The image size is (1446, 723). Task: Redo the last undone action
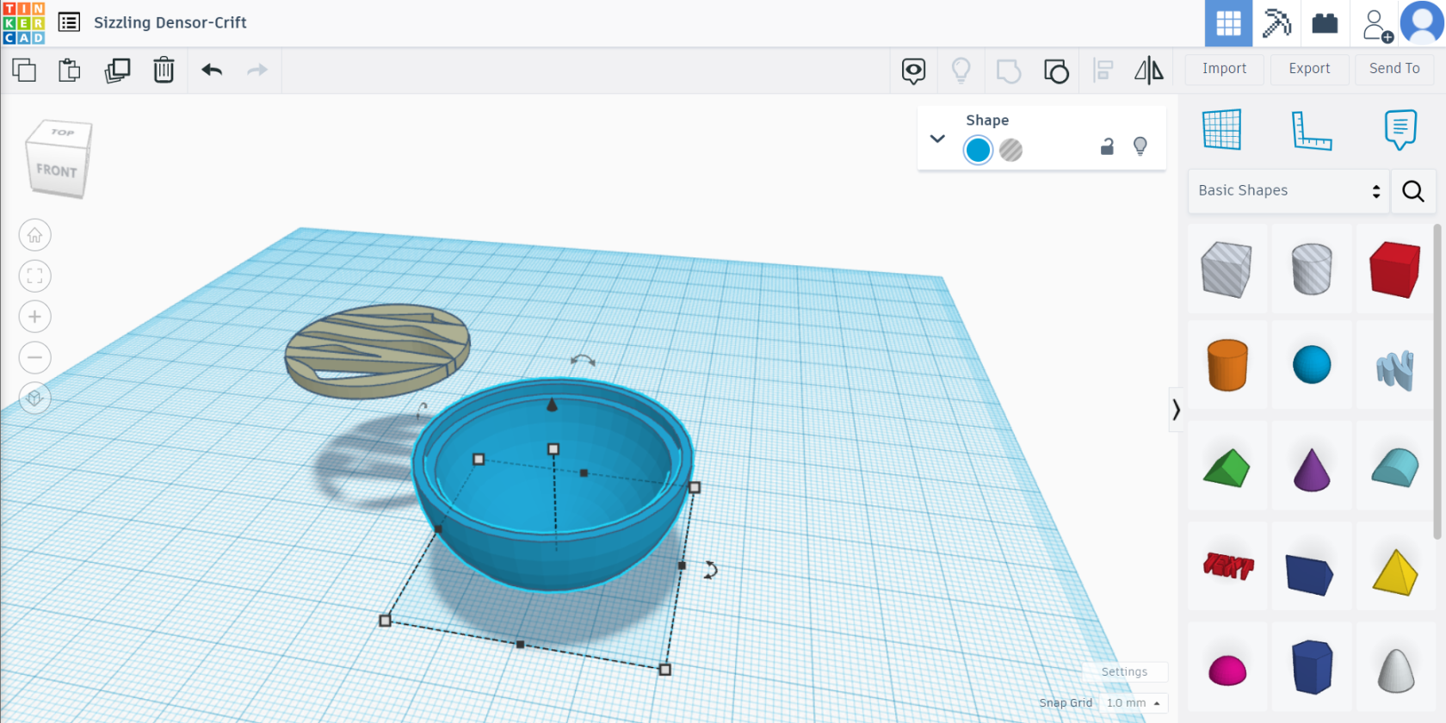[257, 70]
